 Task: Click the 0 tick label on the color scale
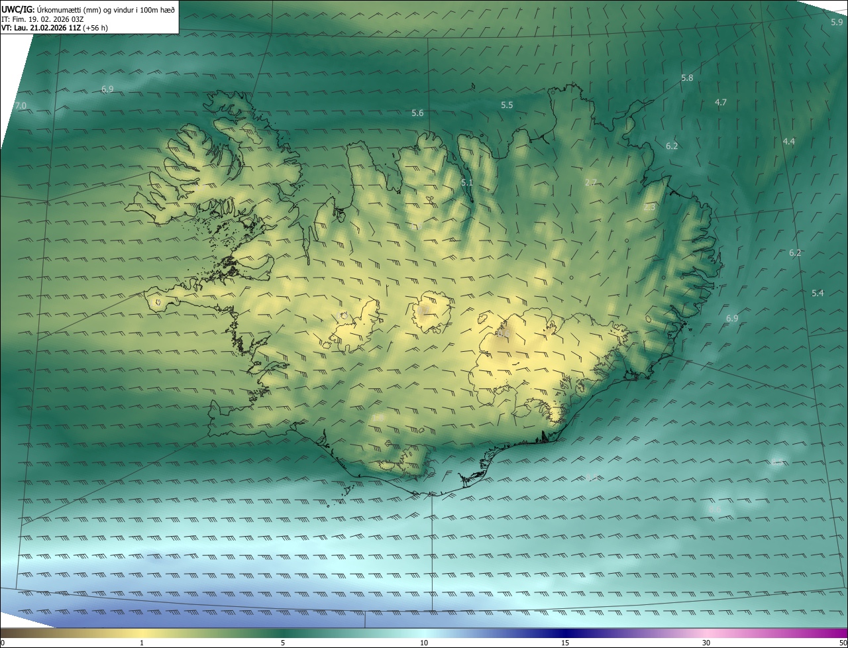[x=3, y=643]
